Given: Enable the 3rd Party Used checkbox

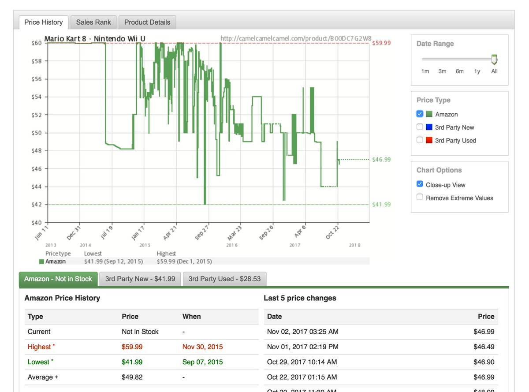Looking at the screenshot, I should click(x=420, y=140).
